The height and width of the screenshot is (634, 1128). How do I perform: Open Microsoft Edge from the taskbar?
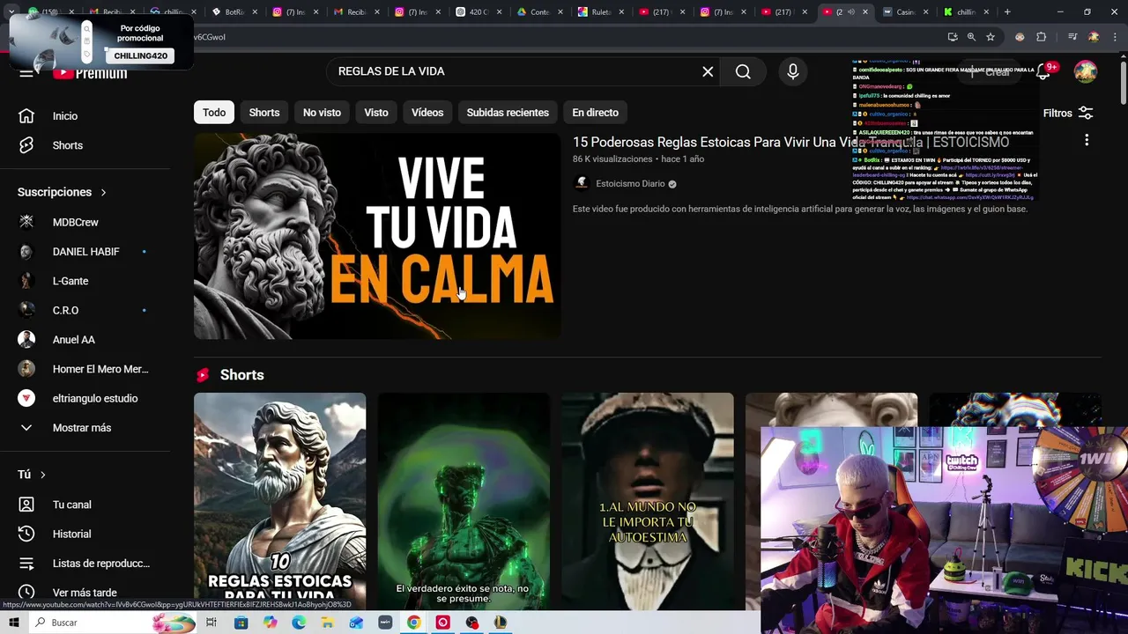click(298, 623)
